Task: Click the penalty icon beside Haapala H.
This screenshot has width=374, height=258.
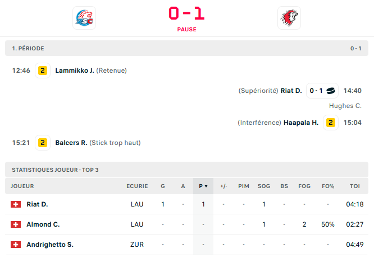Action: click(x=331, y=123)
